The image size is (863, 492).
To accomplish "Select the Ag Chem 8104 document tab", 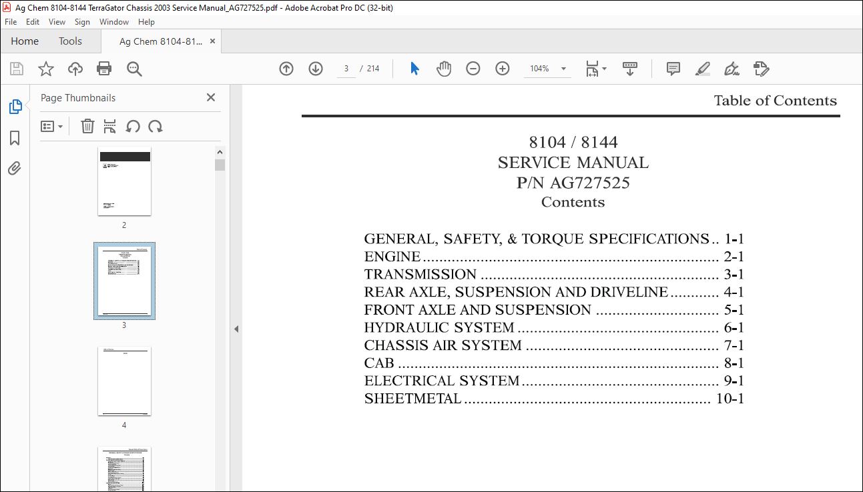I will 160,41.
